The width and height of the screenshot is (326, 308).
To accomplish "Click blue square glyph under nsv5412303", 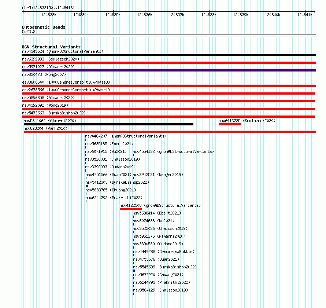I will coord(87,186).
